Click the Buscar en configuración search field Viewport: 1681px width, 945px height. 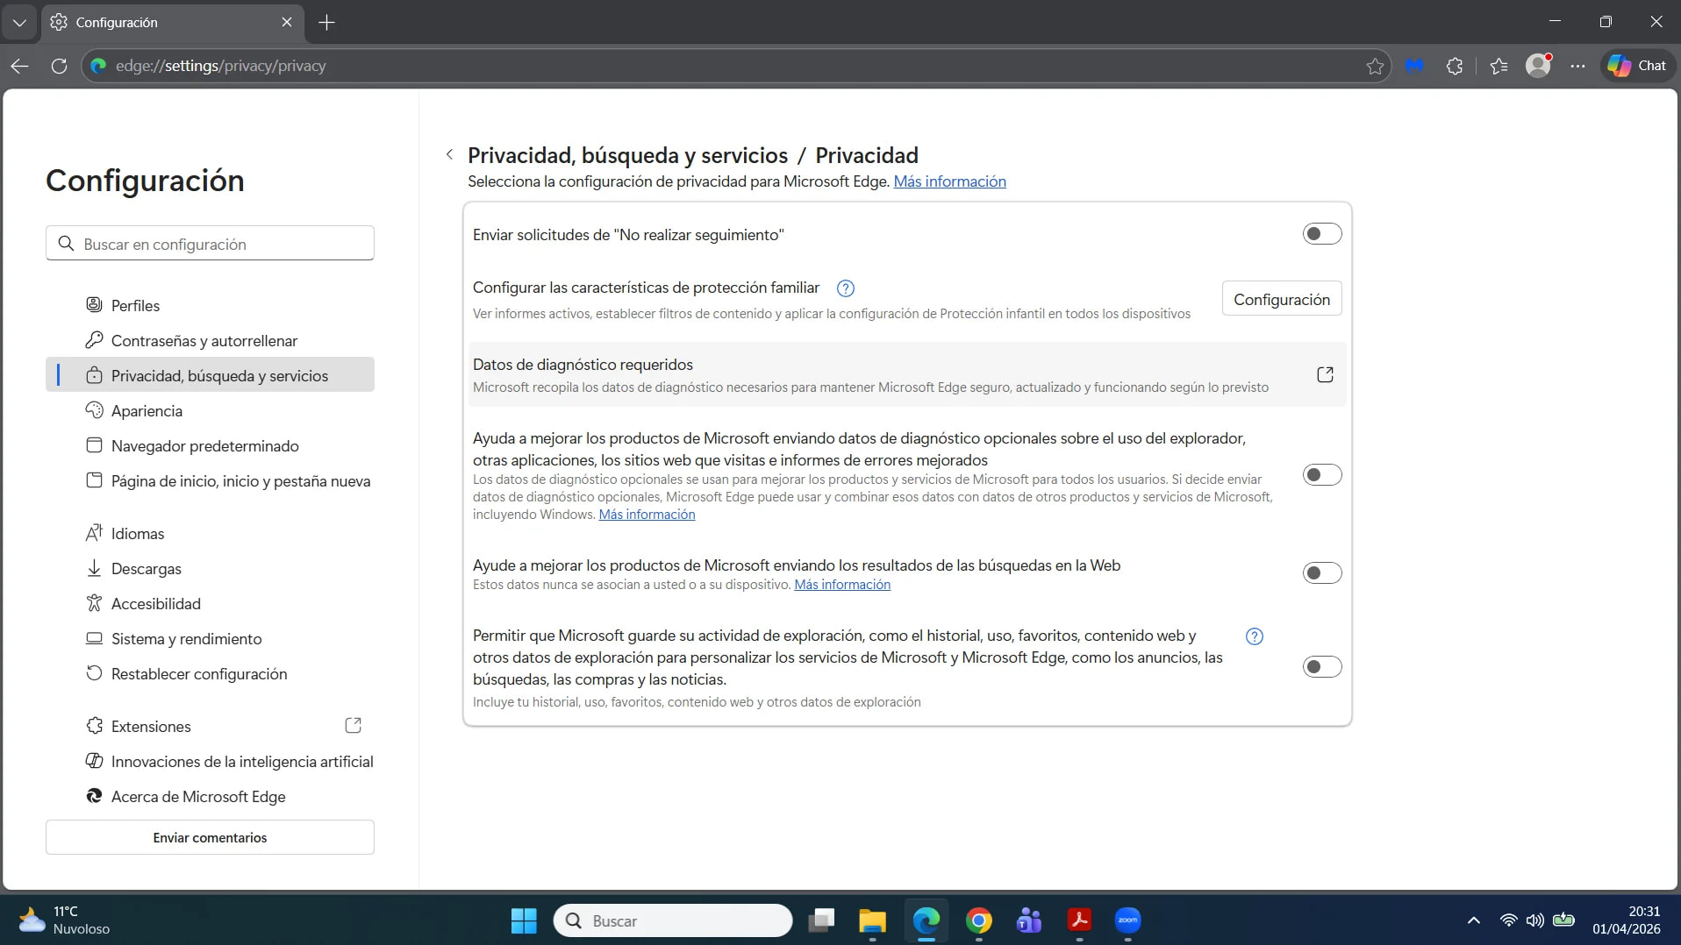pos(210,244)
